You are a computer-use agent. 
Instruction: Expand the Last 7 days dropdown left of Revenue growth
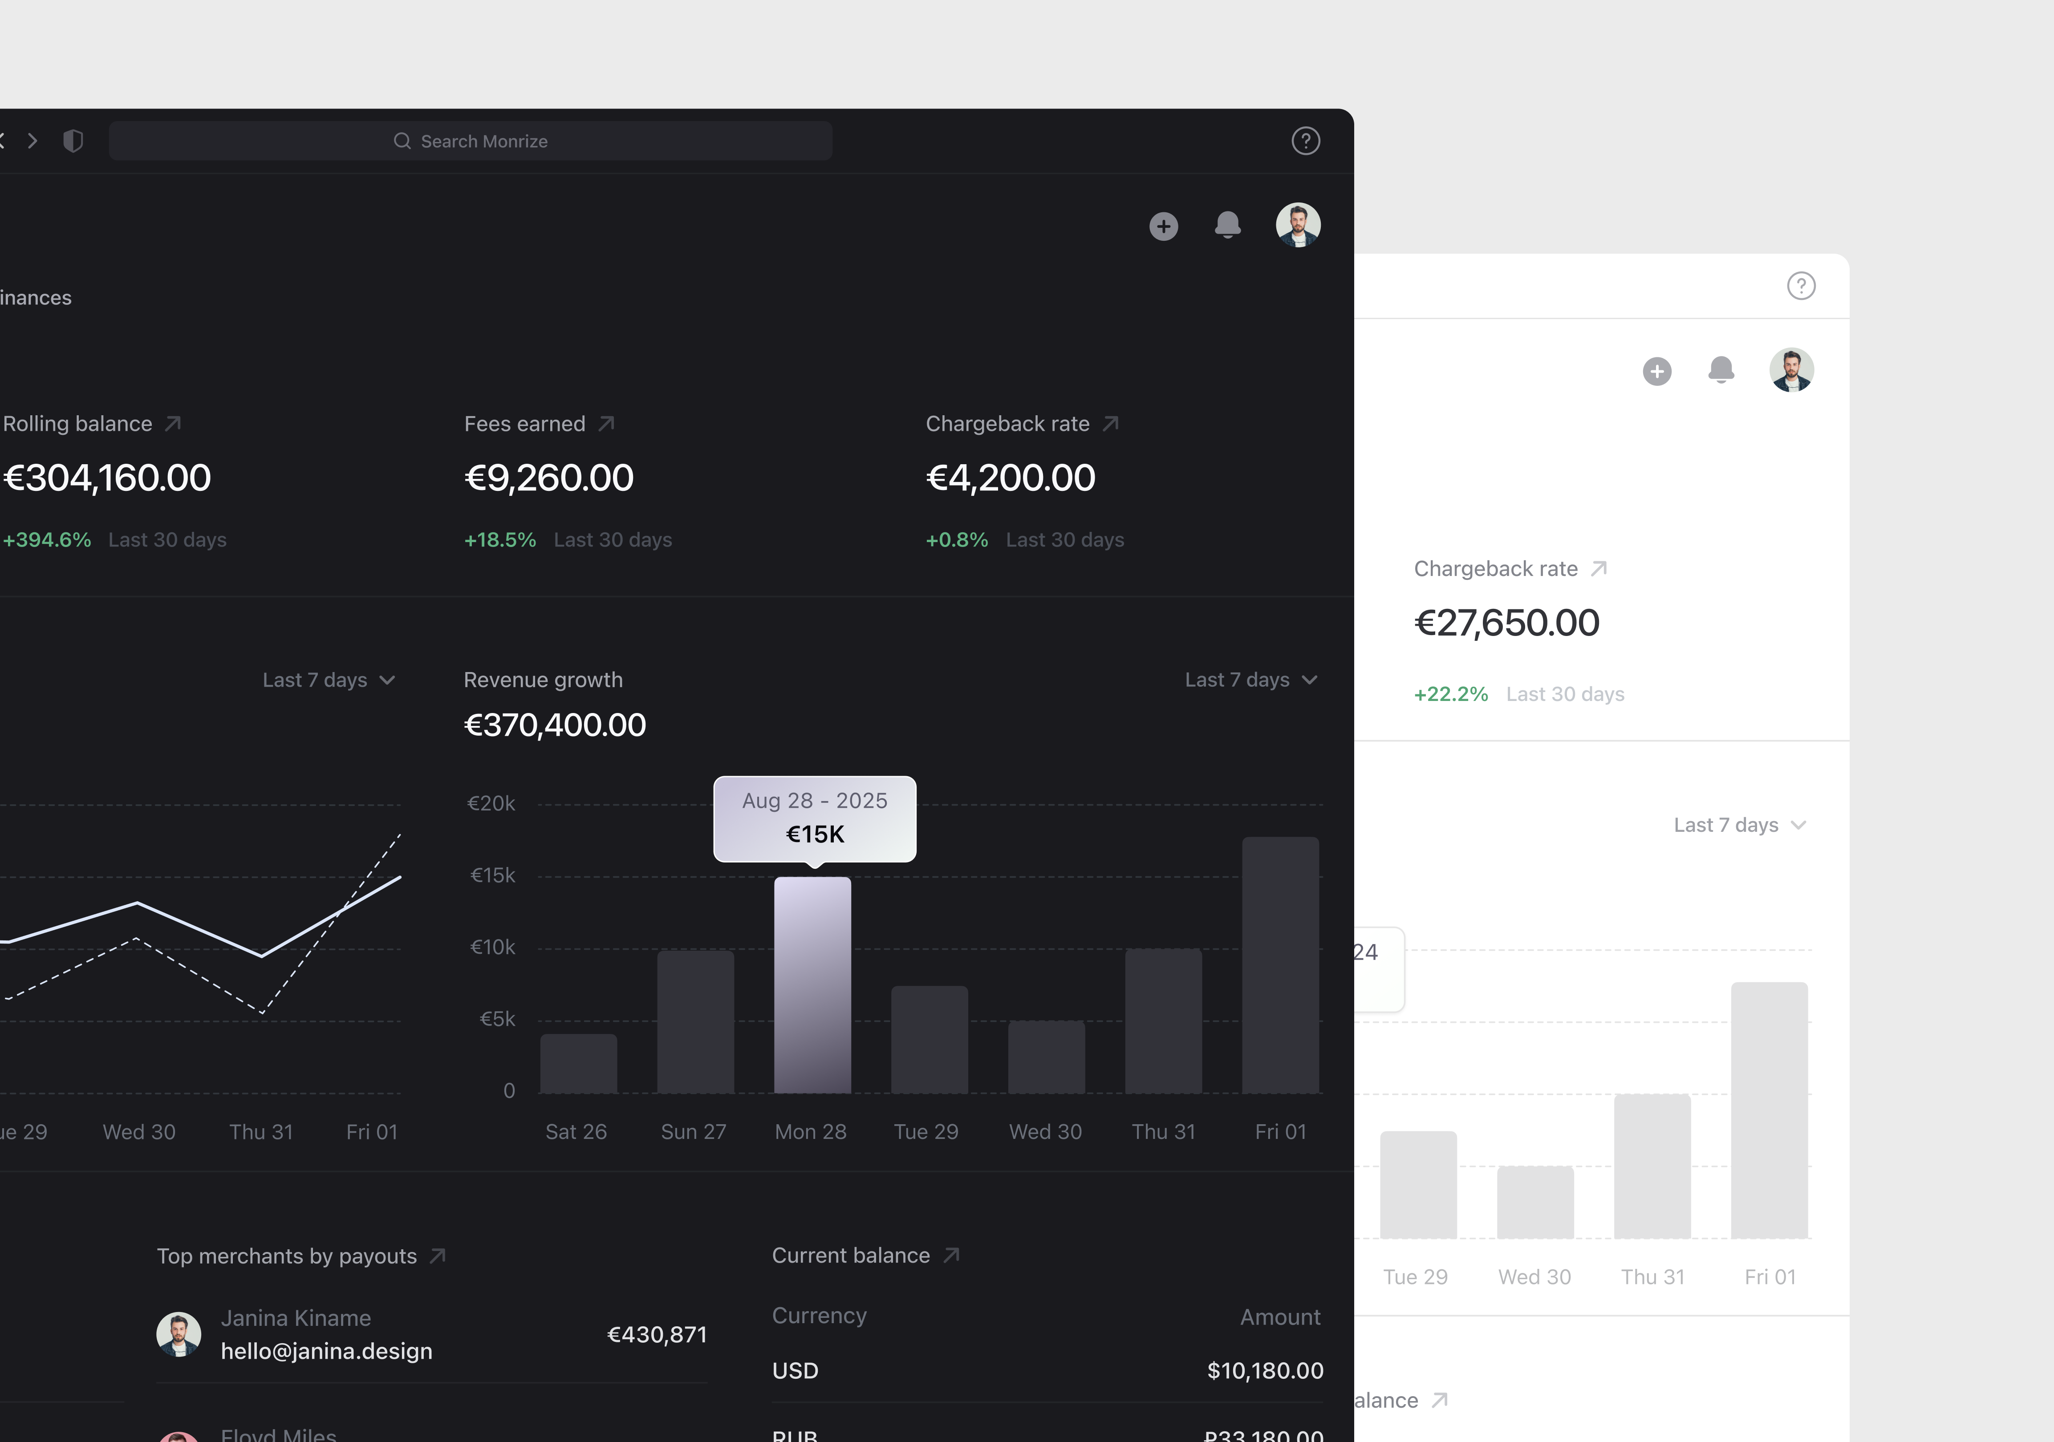[x=329, y=680]
